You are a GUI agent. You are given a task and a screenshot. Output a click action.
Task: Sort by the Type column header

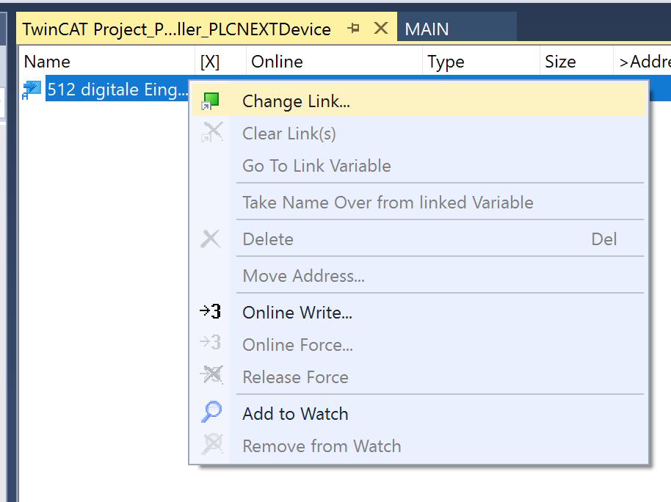point(481,62)
